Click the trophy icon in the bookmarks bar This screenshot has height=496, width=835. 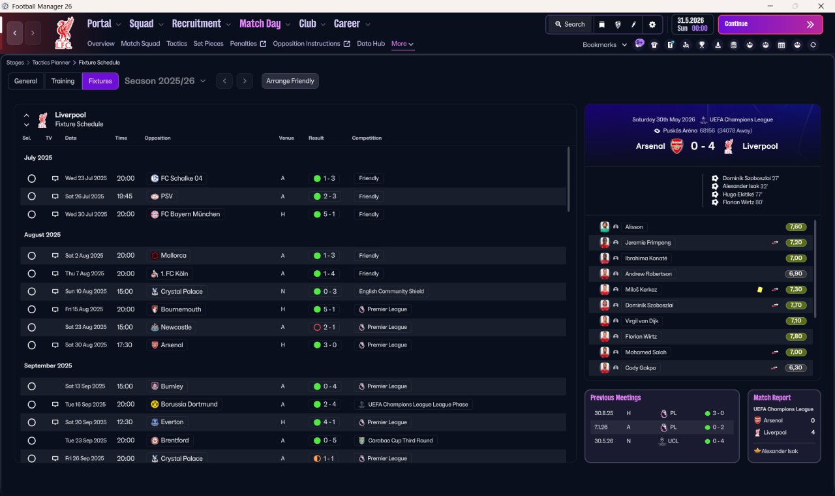(702, 45)
